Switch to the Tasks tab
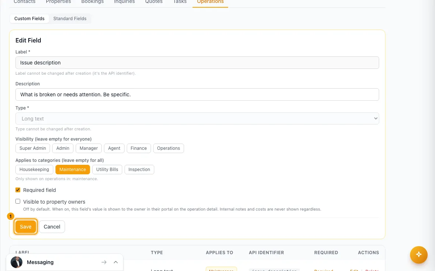Screen dimensions: 435x271 180,2
